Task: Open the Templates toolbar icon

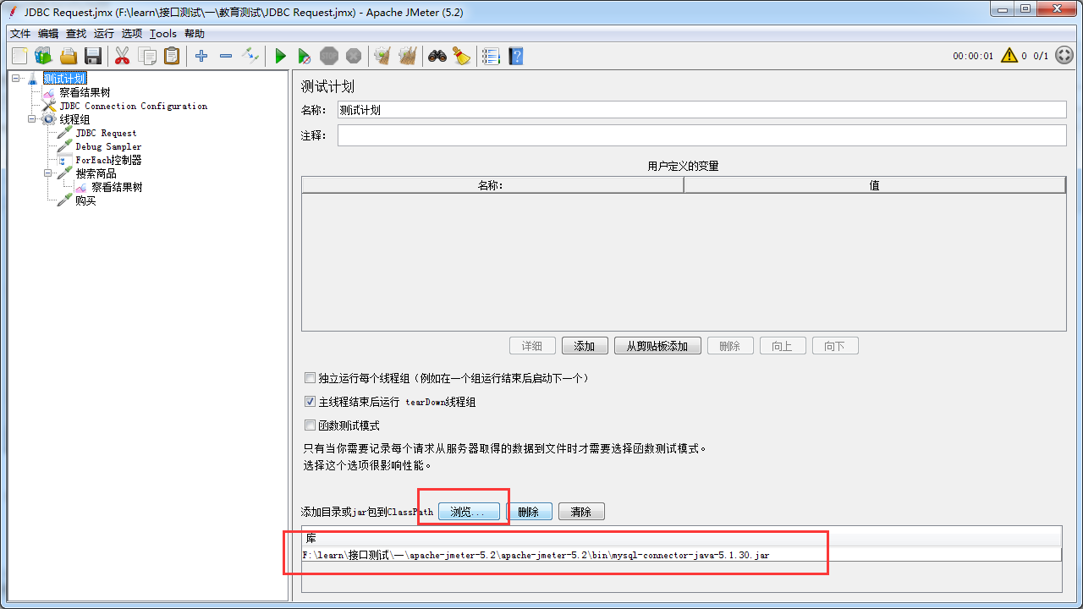Action: 43,56
